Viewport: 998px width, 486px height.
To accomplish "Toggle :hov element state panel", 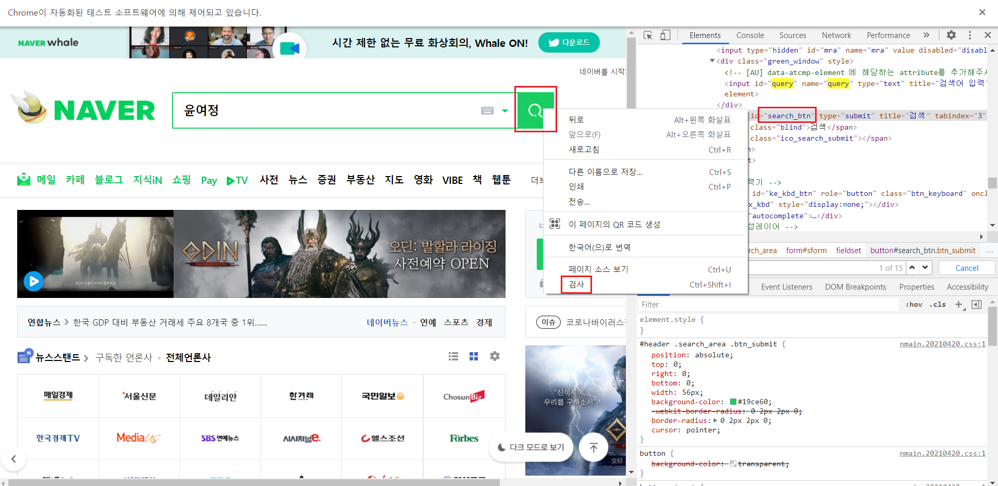I will (x=914, y=305).
